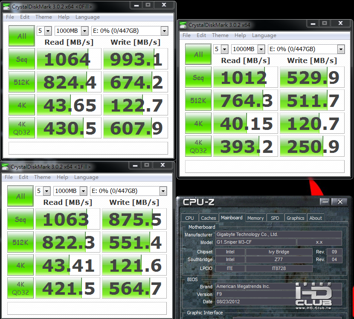
Task: Select the 875.5 Seq write result
Action: tap(134, 219)
